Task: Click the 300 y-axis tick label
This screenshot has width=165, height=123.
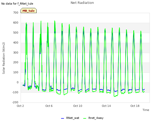Action: coord(16,53)
